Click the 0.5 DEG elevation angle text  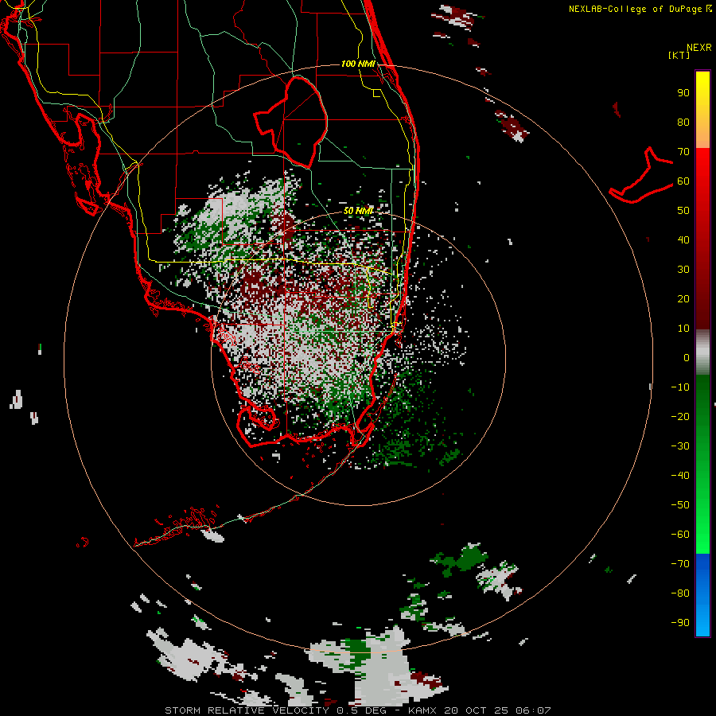[x=362, y=710]
